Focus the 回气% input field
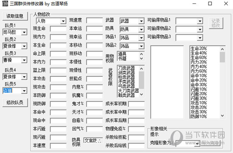 [x=94, y=129]
